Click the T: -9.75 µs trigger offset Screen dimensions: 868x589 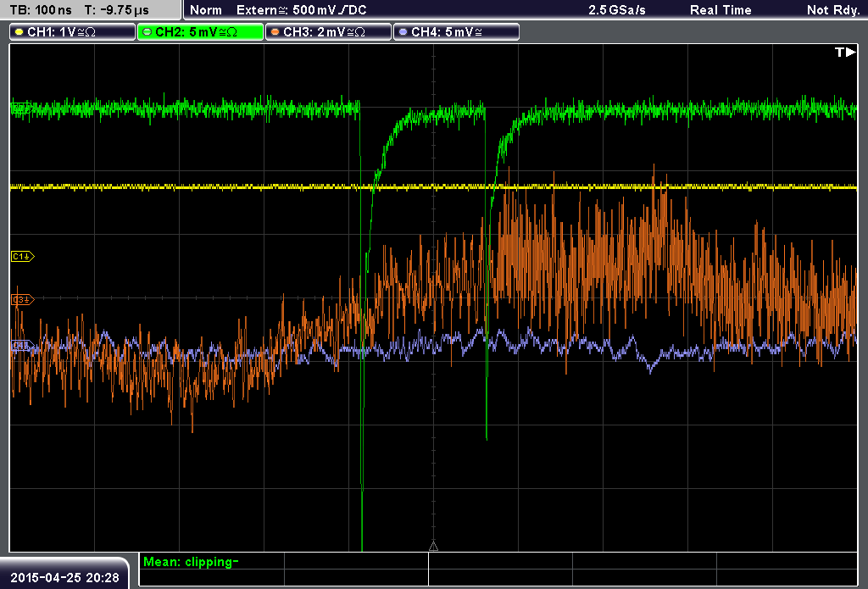click(117, 10)
